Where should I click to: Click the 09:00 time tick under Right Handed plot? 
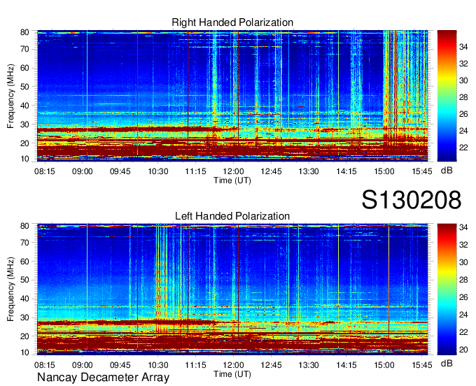coord(83,171)
